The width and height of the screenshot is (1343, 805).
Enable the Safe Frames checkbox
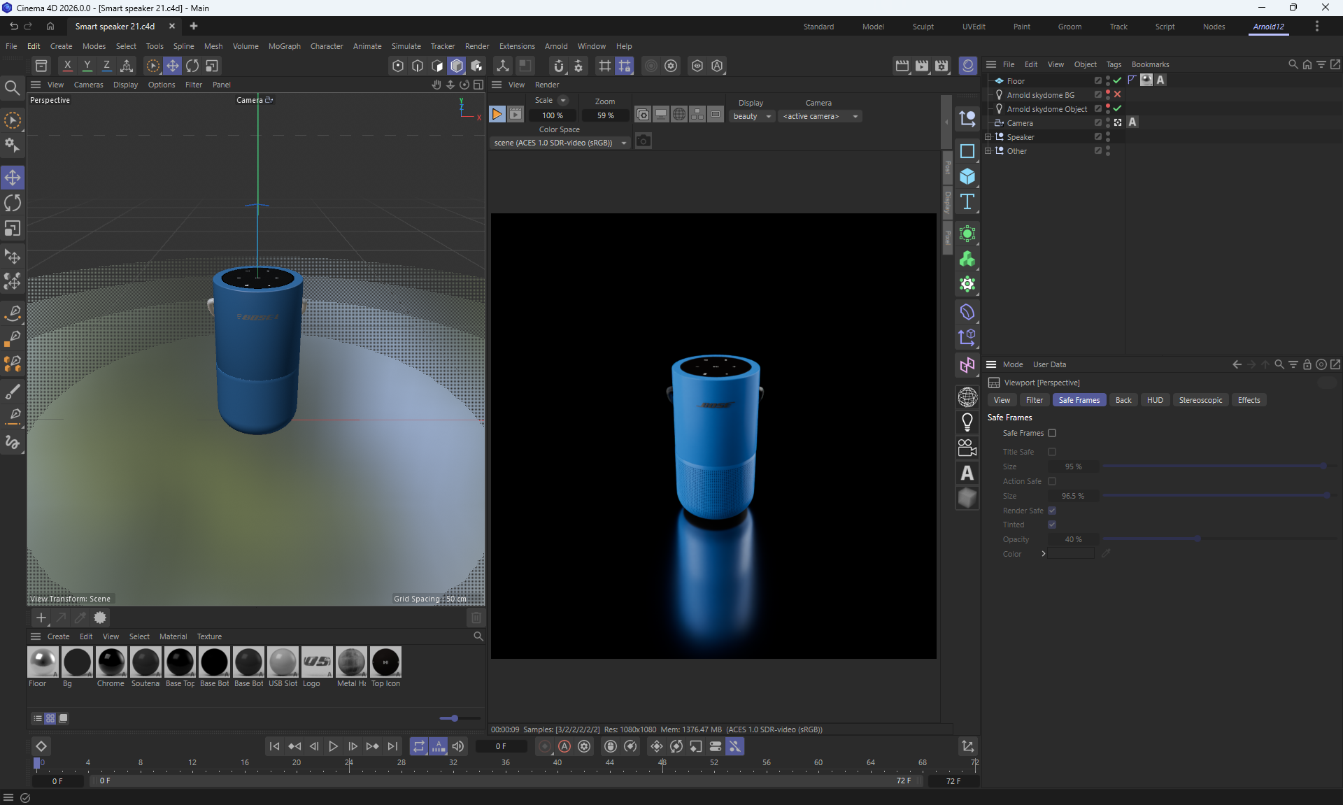1052,433
